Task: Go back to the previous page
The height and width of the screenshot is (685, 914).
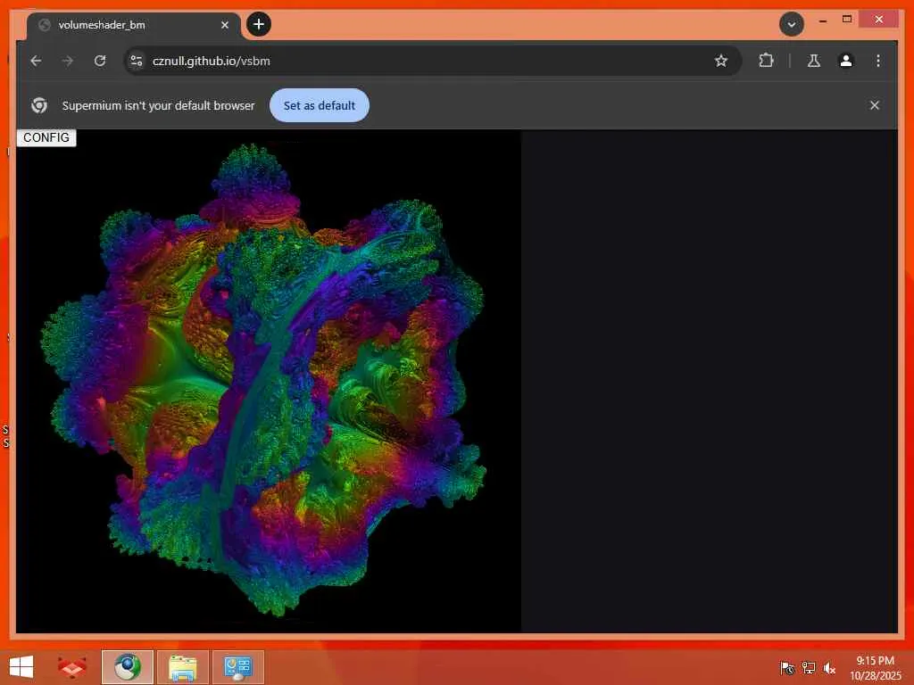Action: pos(36,61)
